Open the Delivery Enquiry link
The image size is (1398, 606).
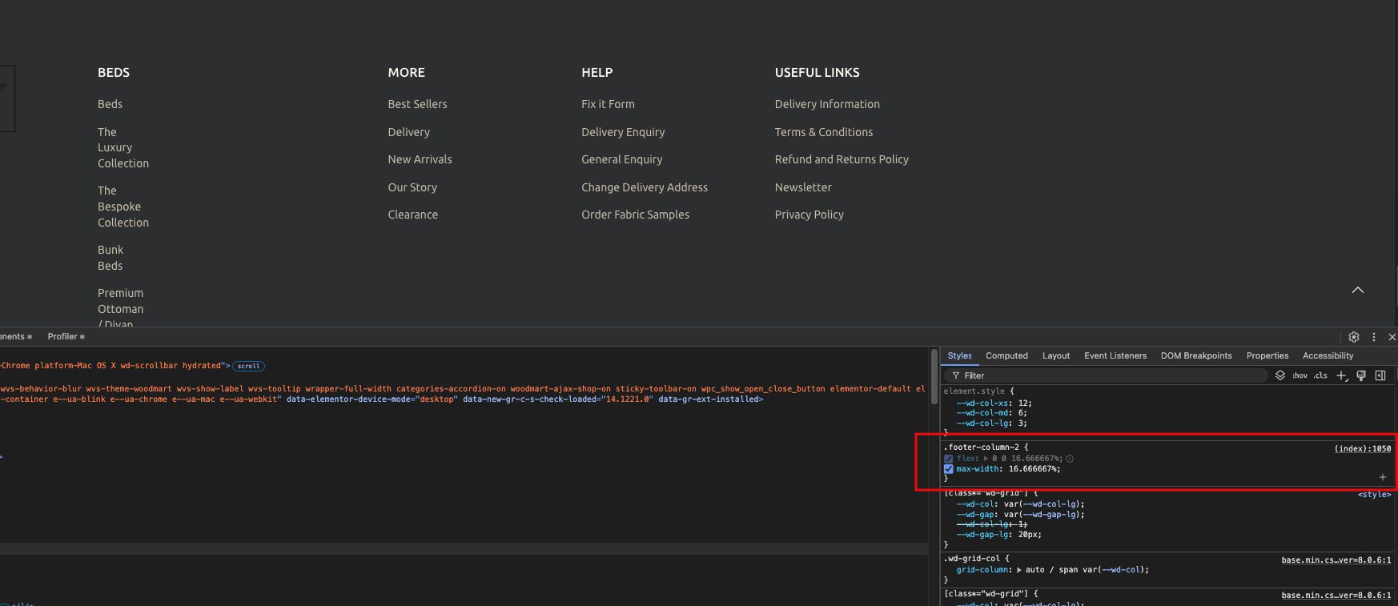pyautogui.click(x=623, y=132)
